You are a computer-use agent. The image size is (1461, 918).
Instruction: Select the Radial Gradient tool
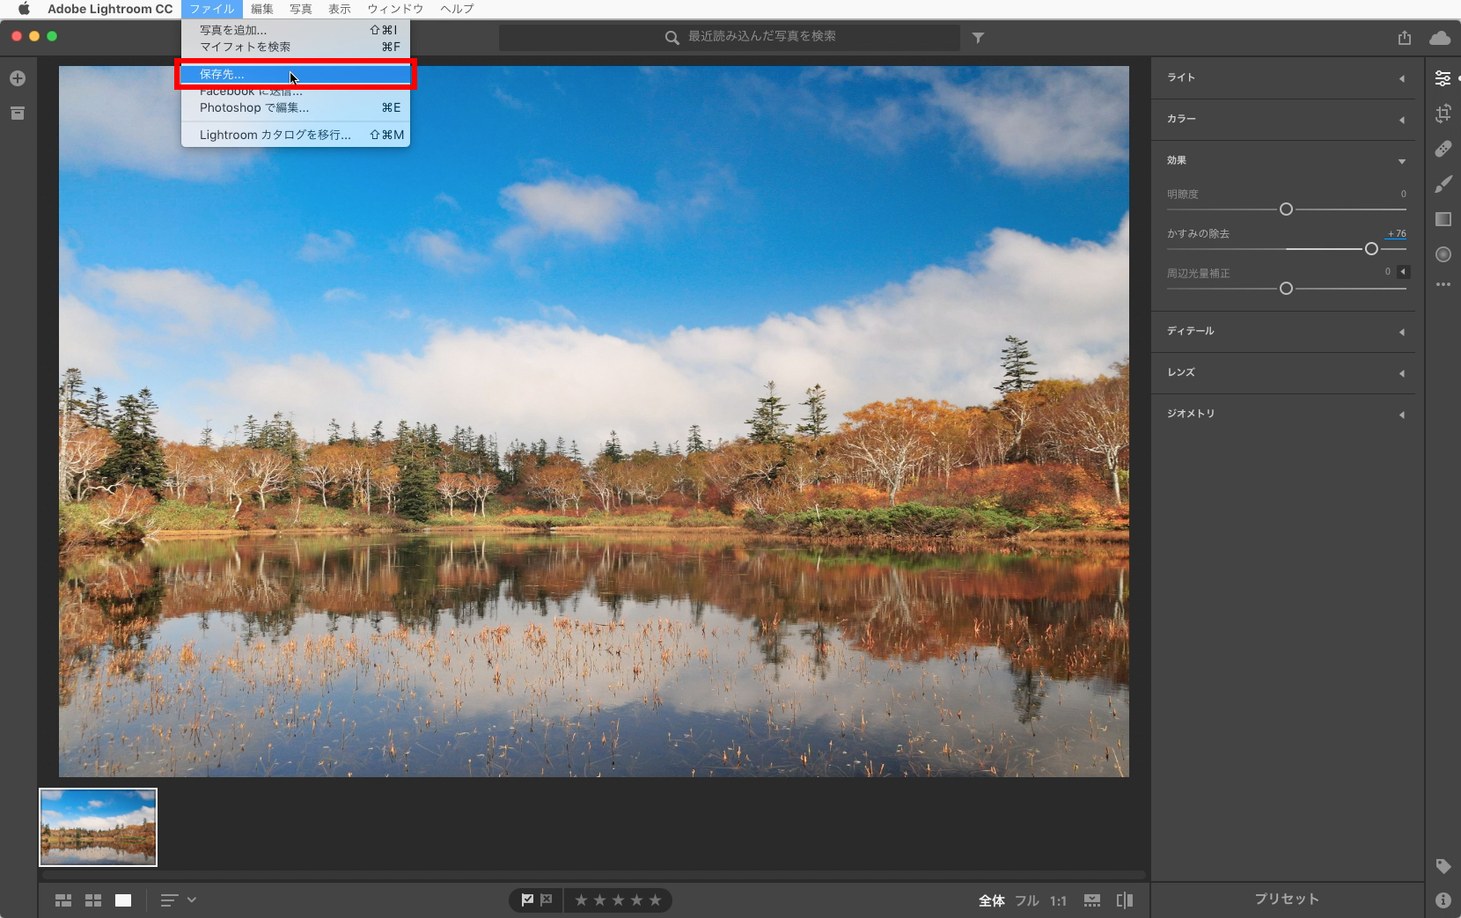coord(1443,254)
